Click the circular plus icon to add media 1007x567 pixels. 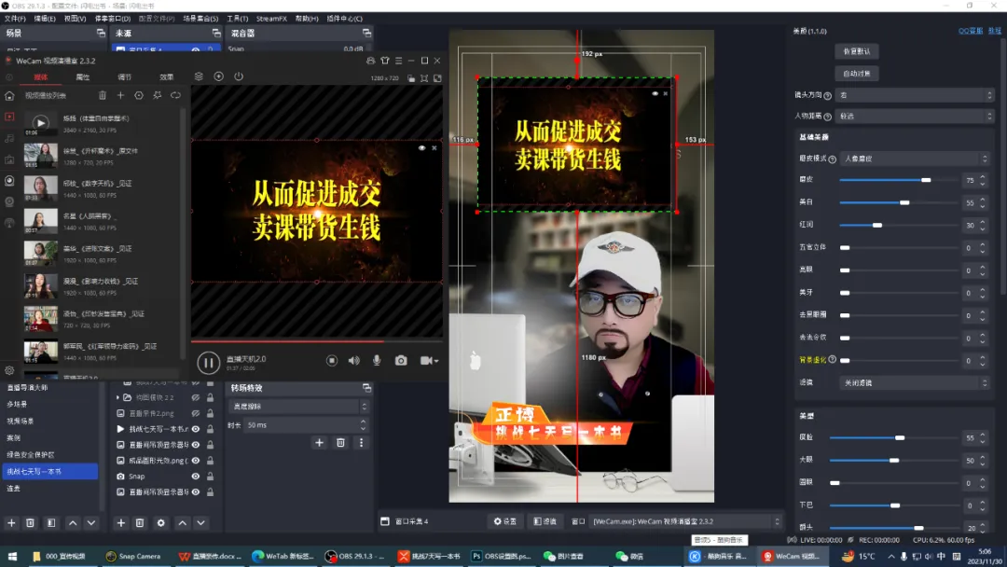(x=219, y=76)
